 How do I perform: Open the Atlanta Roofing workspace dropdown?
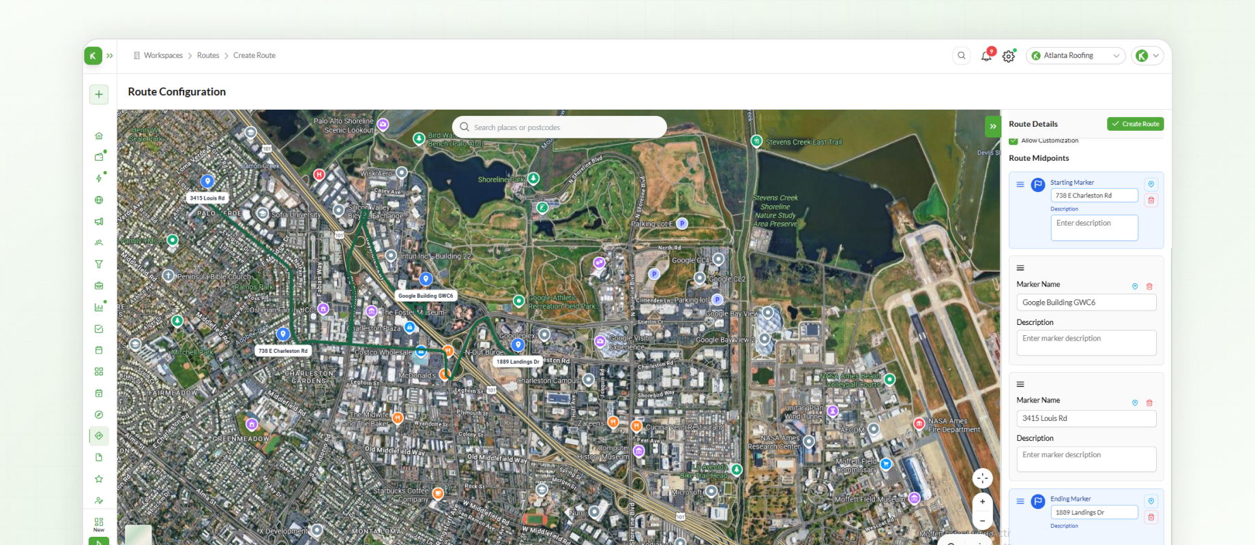pos(1076,56)
